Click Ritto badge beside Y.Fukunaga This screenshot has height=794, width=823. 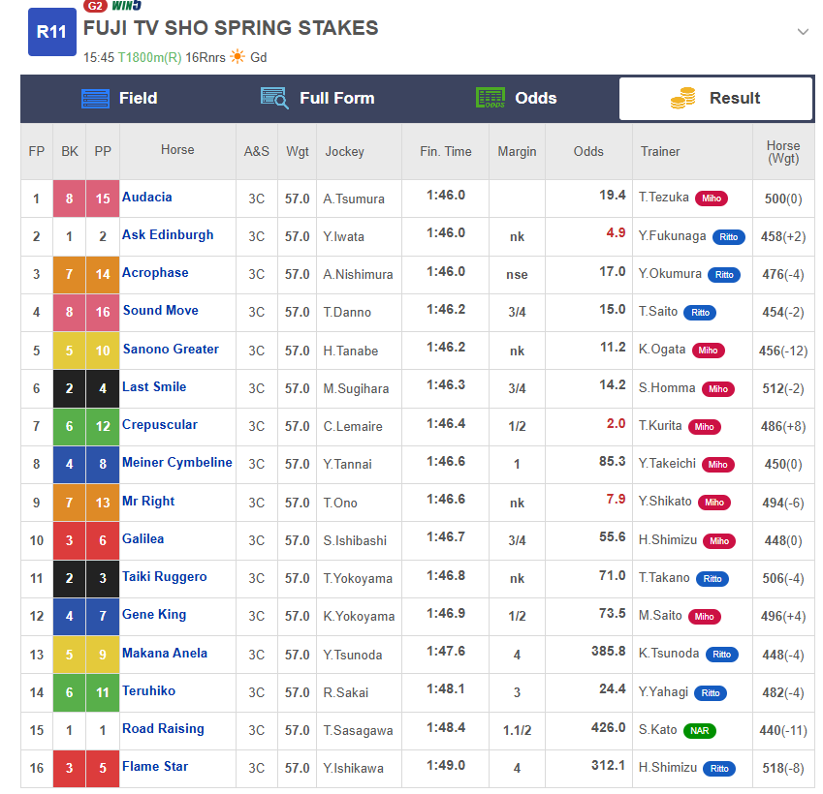pos(729,237)
